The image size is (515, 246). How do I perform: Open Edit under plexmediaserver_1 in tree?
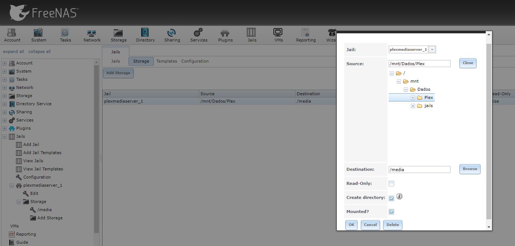click(34, 193)
